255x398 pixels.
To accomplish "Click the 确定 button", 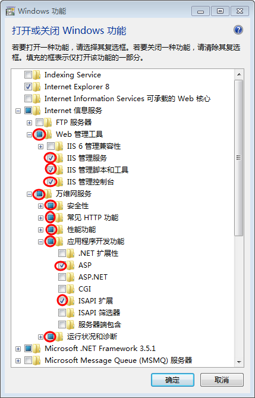I will click(x=172, y=380).
